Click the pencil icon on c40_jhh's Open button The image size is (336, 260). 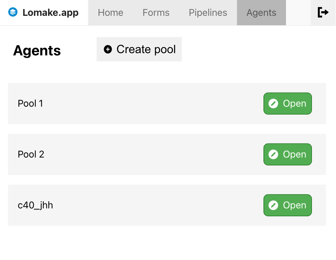(x=273, y=205)
